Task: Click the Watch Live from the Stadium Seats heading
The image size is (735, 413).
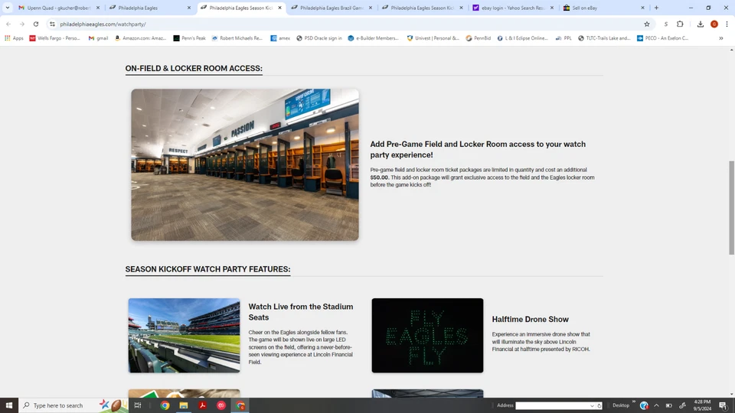Action: click(301, 312)
